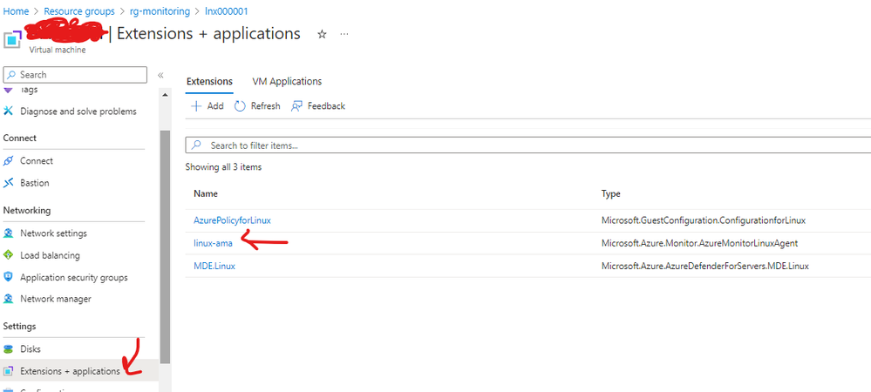Screen dimensions: 871x392
Task: Open linux-ama extension
Action: point(213,243)
